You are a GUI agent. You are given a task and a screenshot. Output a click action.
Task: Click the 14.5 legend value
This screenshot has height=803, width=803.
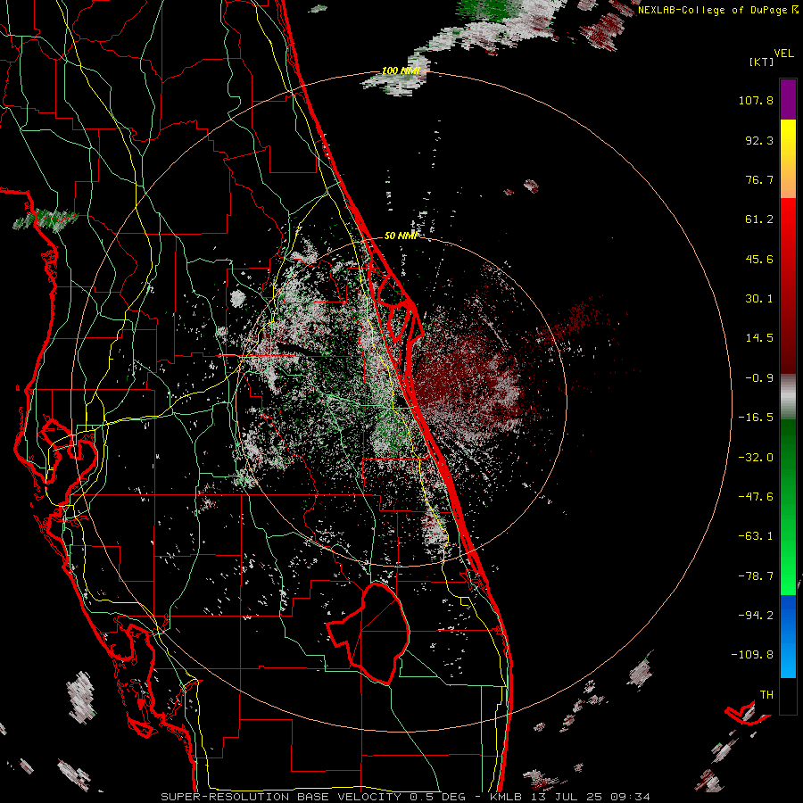coord(759,338)
